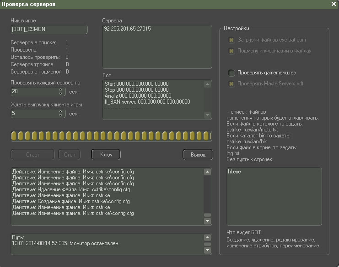339x267 pixels.
Task: Open the Ключ dialog button
Action: click(x=106, y=155)
